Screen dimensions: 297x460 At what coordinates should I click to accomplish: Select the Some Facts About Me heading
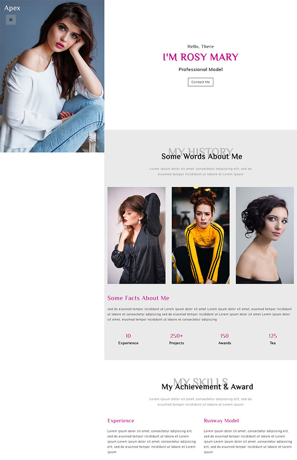coord(138,298)
